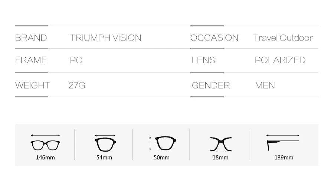Select the 54mm measurement label
This screenshot has width=334, height=181.
coord(104,158)
